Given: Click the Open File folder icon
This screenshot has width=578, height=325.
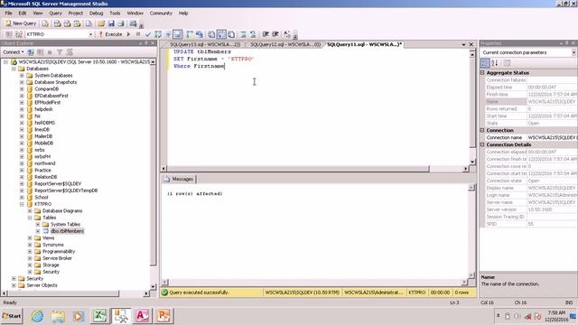Looking at the screenshot, I should [x=101, y=23].
